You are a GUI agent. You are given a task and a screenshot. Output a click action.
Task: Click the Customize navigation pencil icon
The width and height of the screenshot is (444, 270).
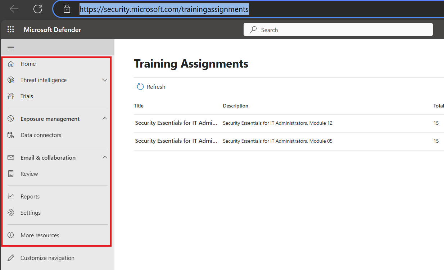click(x=11, y=258)
